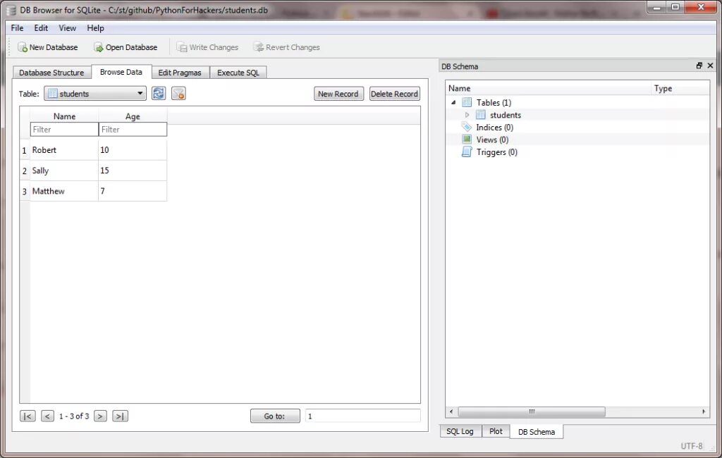722x458 pixels.
Task: Select row header number 2
Action: 25,171
